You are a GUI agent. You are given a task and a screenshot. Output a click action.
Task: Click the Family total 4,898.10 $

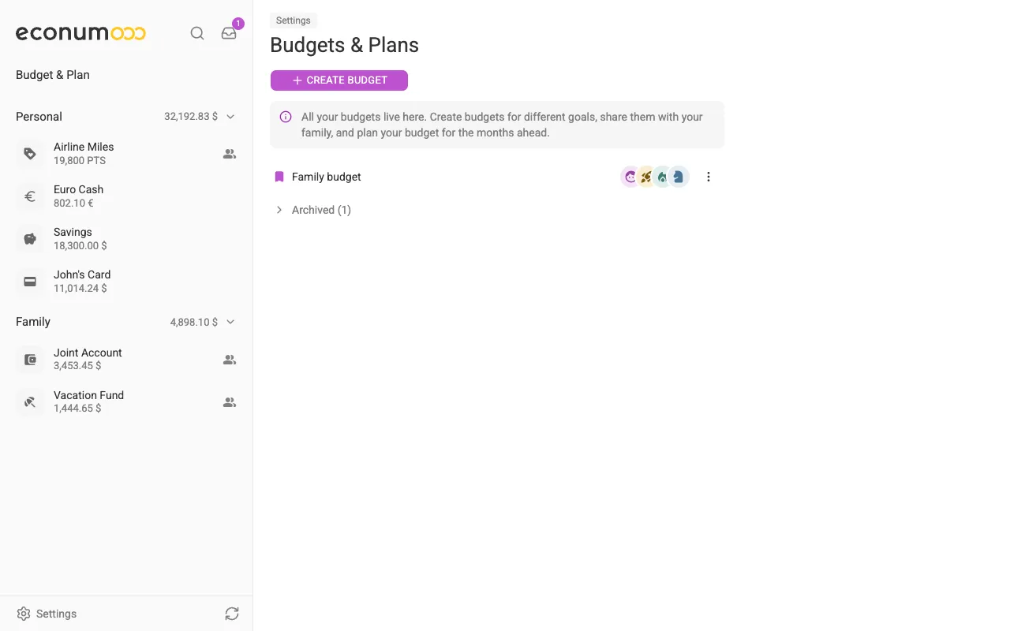tap(194, 322)
